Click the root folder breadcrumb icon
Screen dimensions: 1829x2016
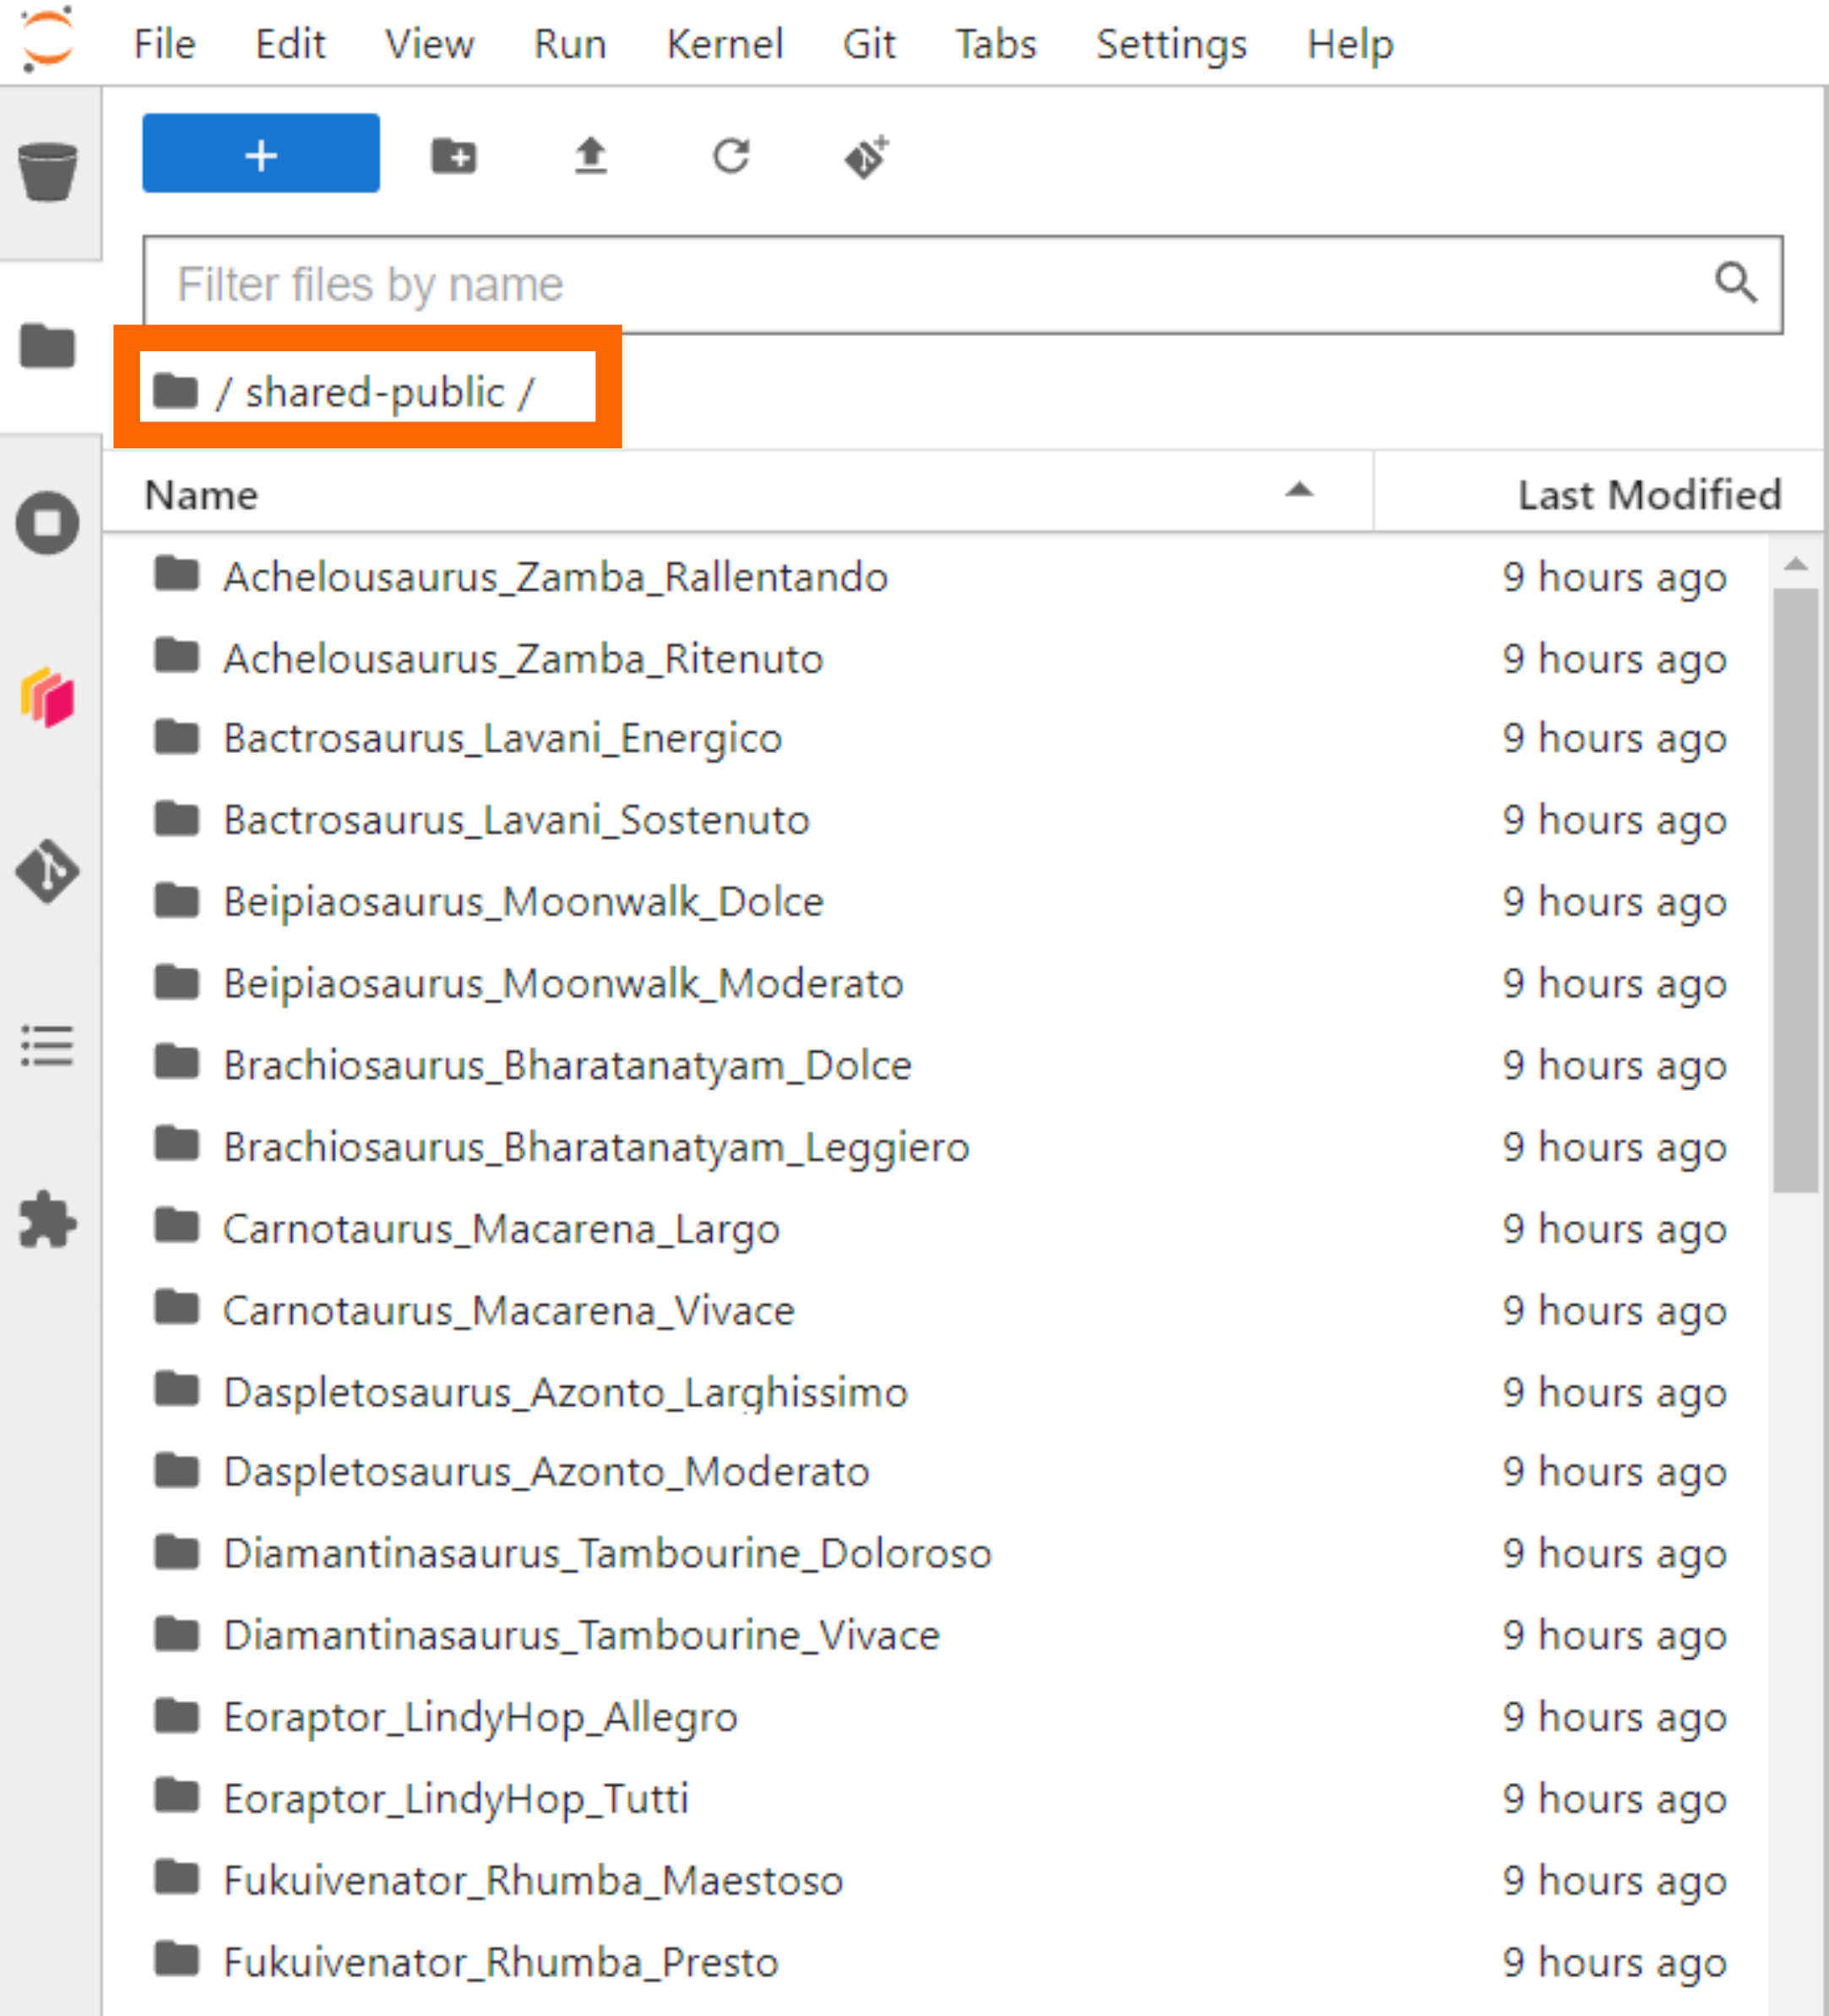[x=176, y=391]
